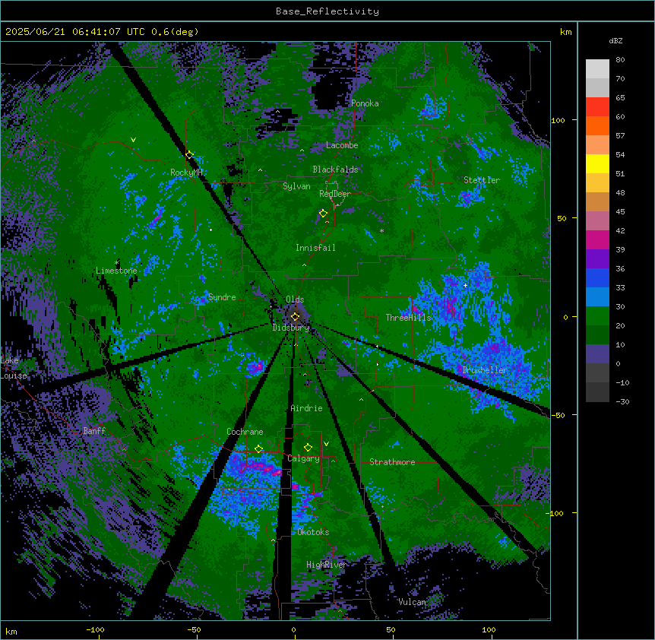
Task: Click the Olds town label
Action: pos(295,299)
